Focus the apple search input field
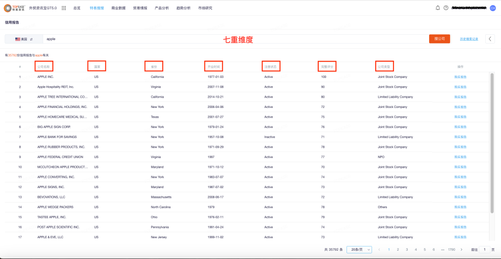Viewport: 501px width, 259px height. point(236,39)
